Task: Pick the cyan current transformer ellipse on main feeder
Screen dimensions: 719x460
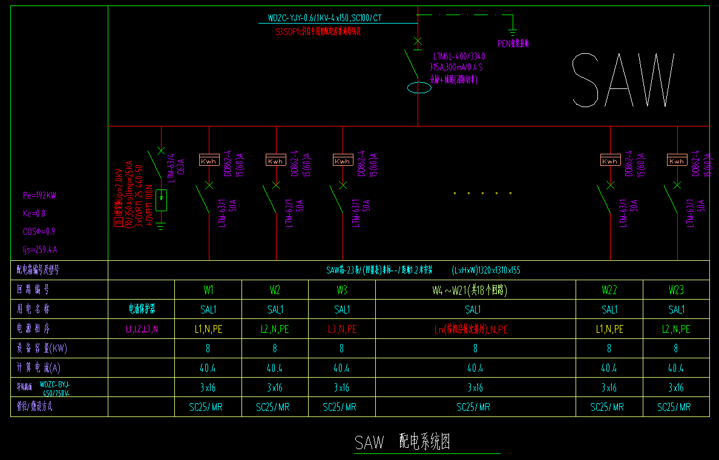Action: [419, 88]
